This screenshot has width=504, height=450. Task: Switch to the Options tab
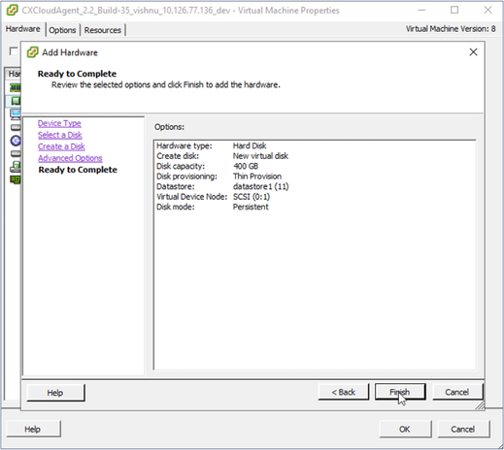point(62,30)
